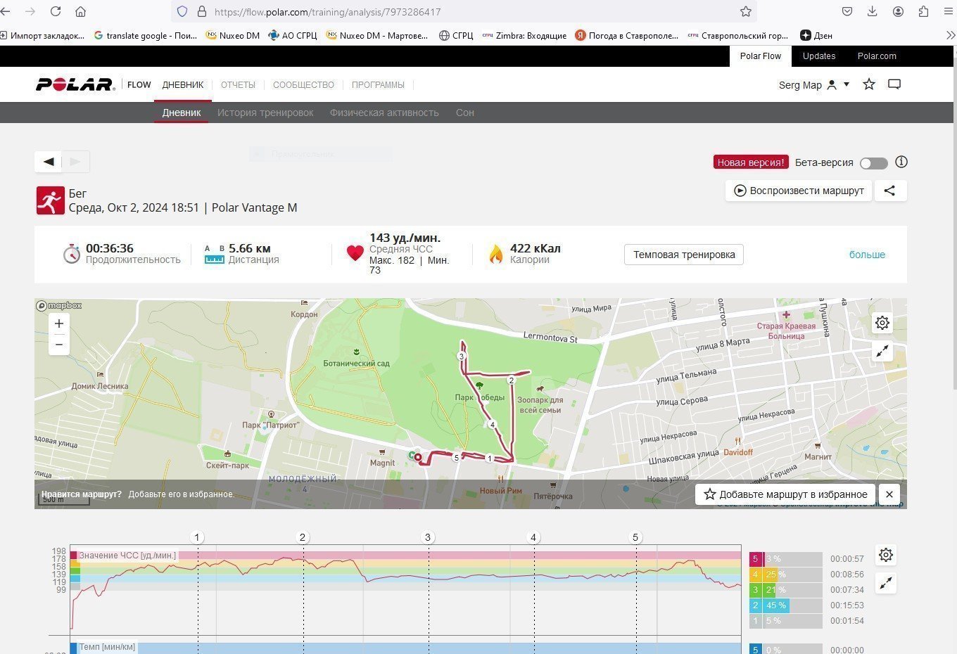Select lap marker 5 above the heart rate chart
Screen dimensions: 957x654
[x=635, y=537]
